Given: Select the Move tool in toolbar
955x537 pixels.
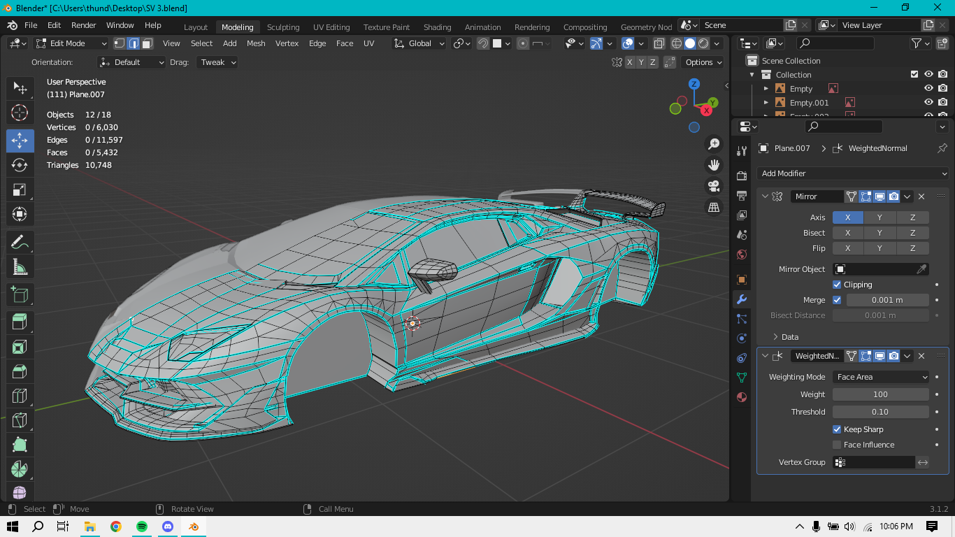Looking at the screenshot, I should tap(20, 141).
